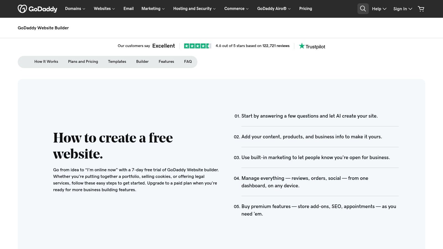
Task: Open the Features tab
Action: pyautogui.click(x=166, y=62)
